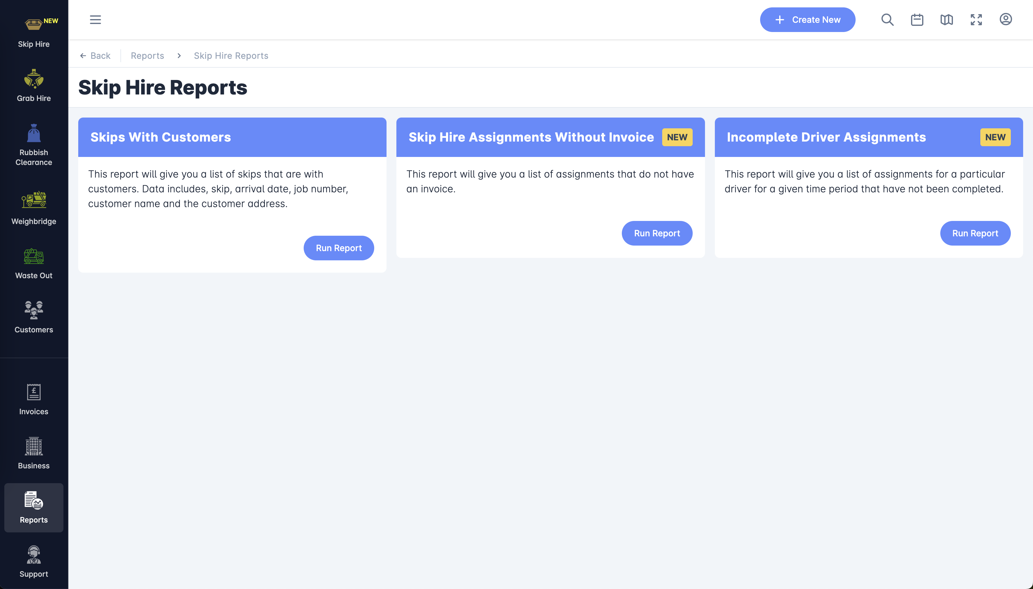Open Support from the sidebar
The image size is (1033, 589).
[x=34, y=562]
